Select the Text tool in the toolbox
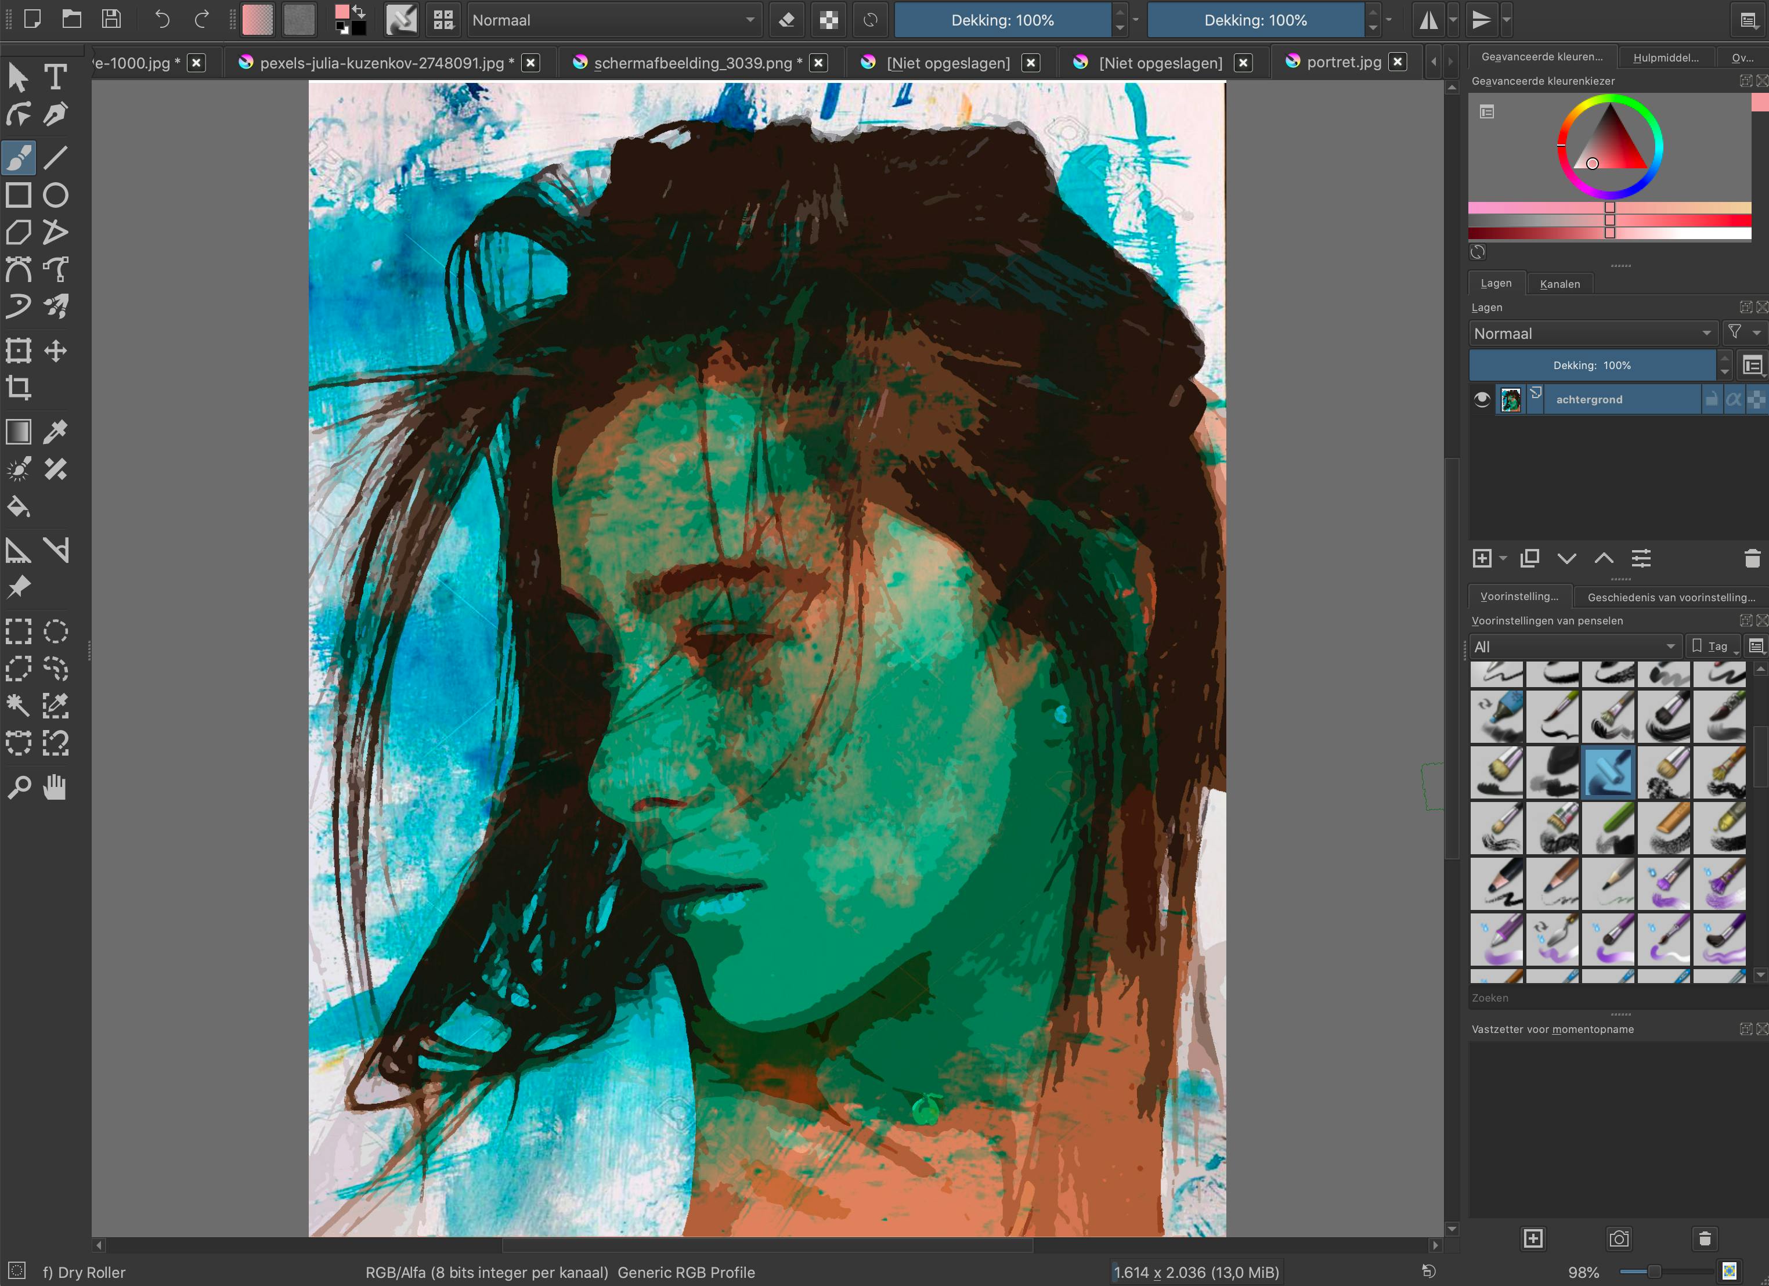 (55, 77)
